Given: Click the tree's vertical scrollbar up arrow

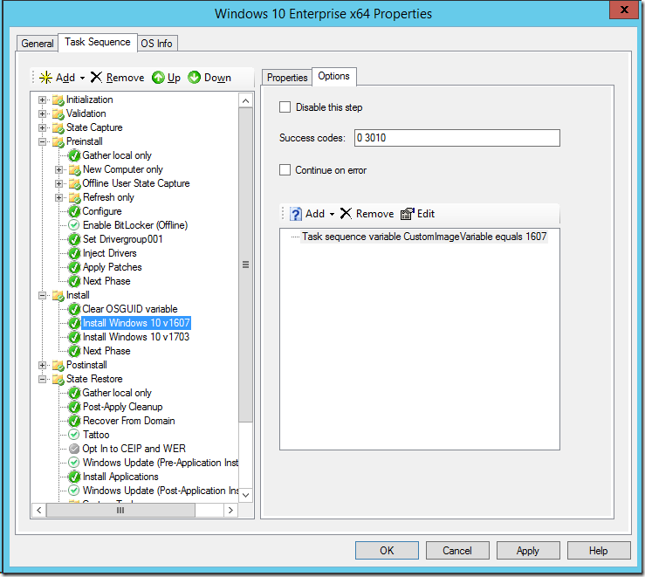Looking at the screenshot, I should (245, 100).
